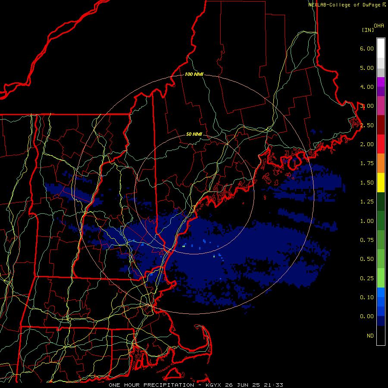This screenshot has height=388, width=388.
Task: Pick the yellow legend color swatch
Action: pos(381,183)
